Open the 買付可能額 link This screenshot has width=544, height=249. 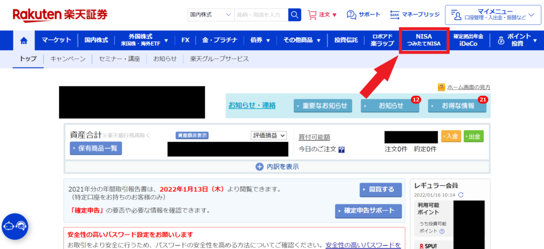click(314, 138)
